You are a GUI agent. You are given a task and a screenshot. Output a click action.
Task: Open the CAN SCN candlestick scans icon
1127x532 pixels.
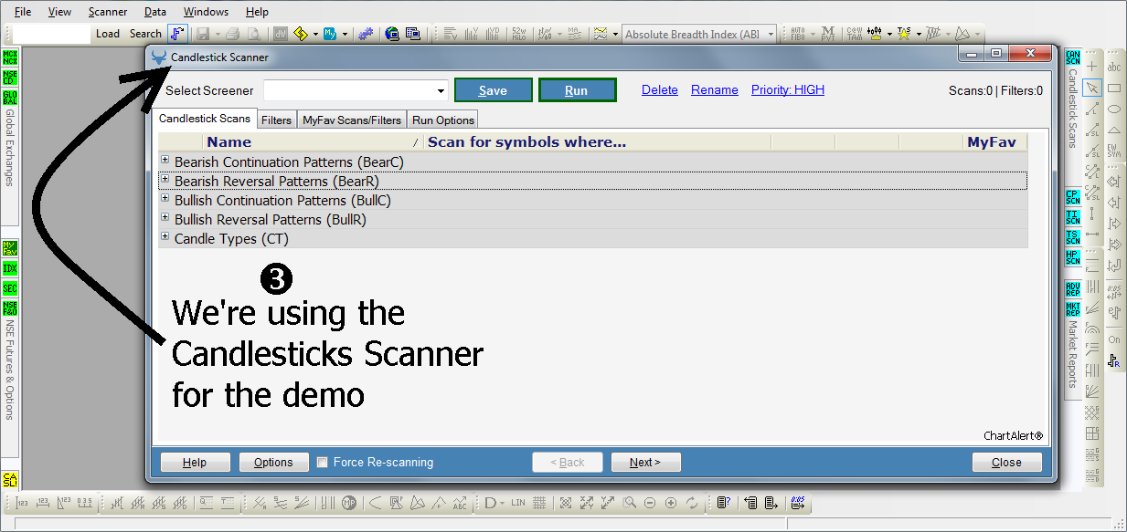coord(1072,57)
